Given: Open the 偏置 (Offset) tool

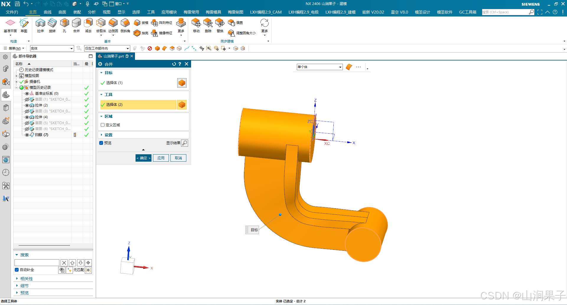Looking at the screenshot, I should 235,23.
